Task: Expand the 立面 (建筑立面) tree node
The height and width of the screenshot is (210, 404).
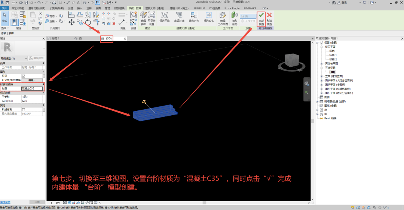Action: click(x=321, y=76)
